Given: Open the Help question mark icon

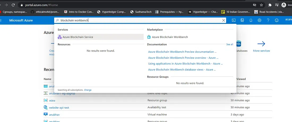Looking at the screenshot, I should click(268, 20).
